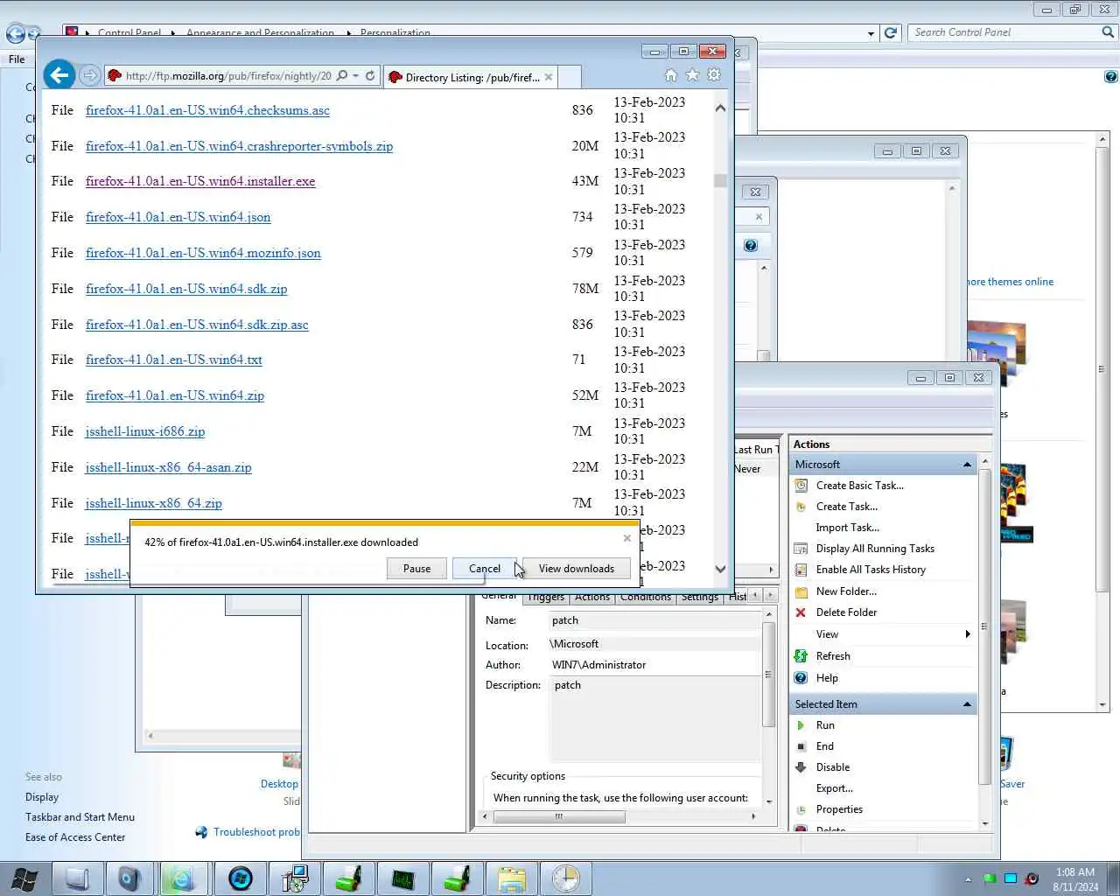Open Properties of selected task
1120x896 pixels.
pyautogui.click(x=839, y=809)
